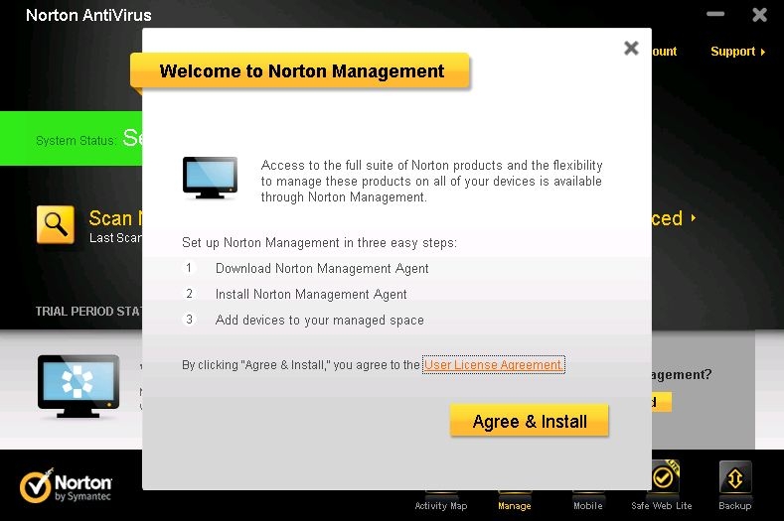Viewport: 784px width, 521px height.
Task: Open the Support menu
Action: click(x=738, y=52)
